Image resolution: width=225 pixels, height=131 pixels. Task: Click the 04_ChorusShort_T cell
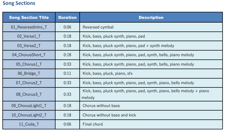[29, 55]
